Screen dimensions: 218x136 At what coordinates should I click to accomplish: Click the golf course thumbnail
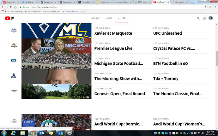[57, 91]
